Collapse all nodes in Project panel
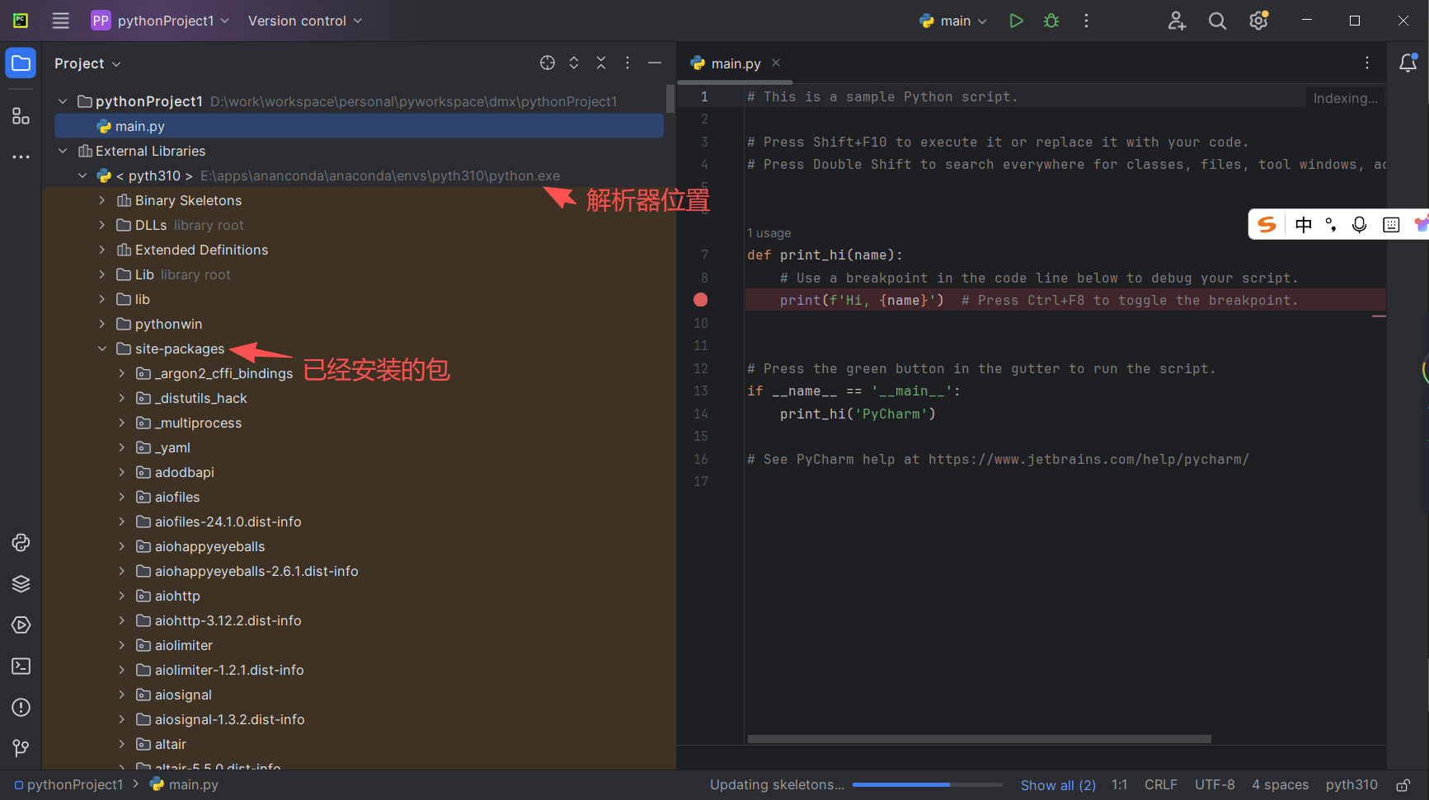The width and height of the screenshot is (1429, 800). point(601,63)
